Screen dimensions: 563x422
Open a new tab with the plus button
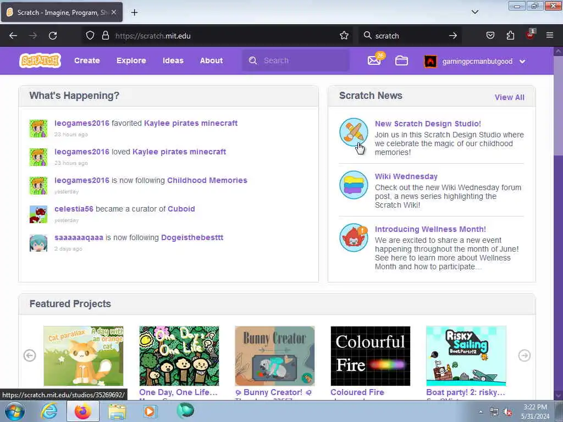(x=134, y=13)
